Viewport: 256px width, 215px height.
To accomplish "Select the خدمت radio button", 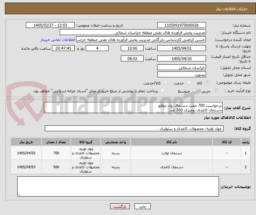I will 189,82.
